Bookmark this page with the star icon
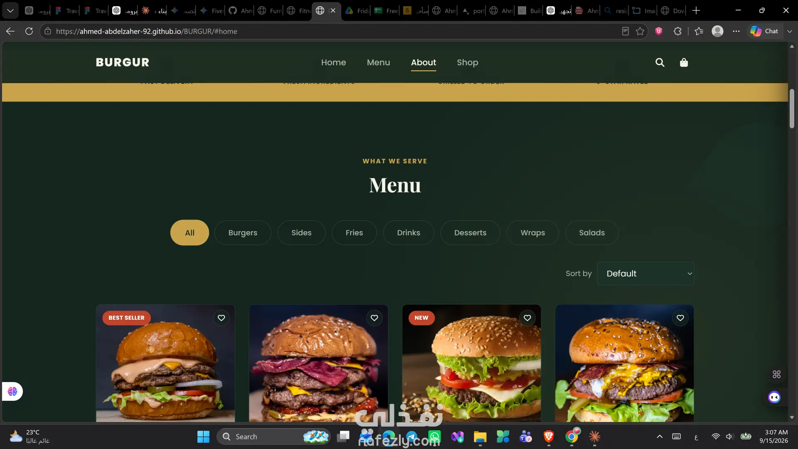Image resolution: width=798 pixels, height=449 pixels. coord(640,31)
